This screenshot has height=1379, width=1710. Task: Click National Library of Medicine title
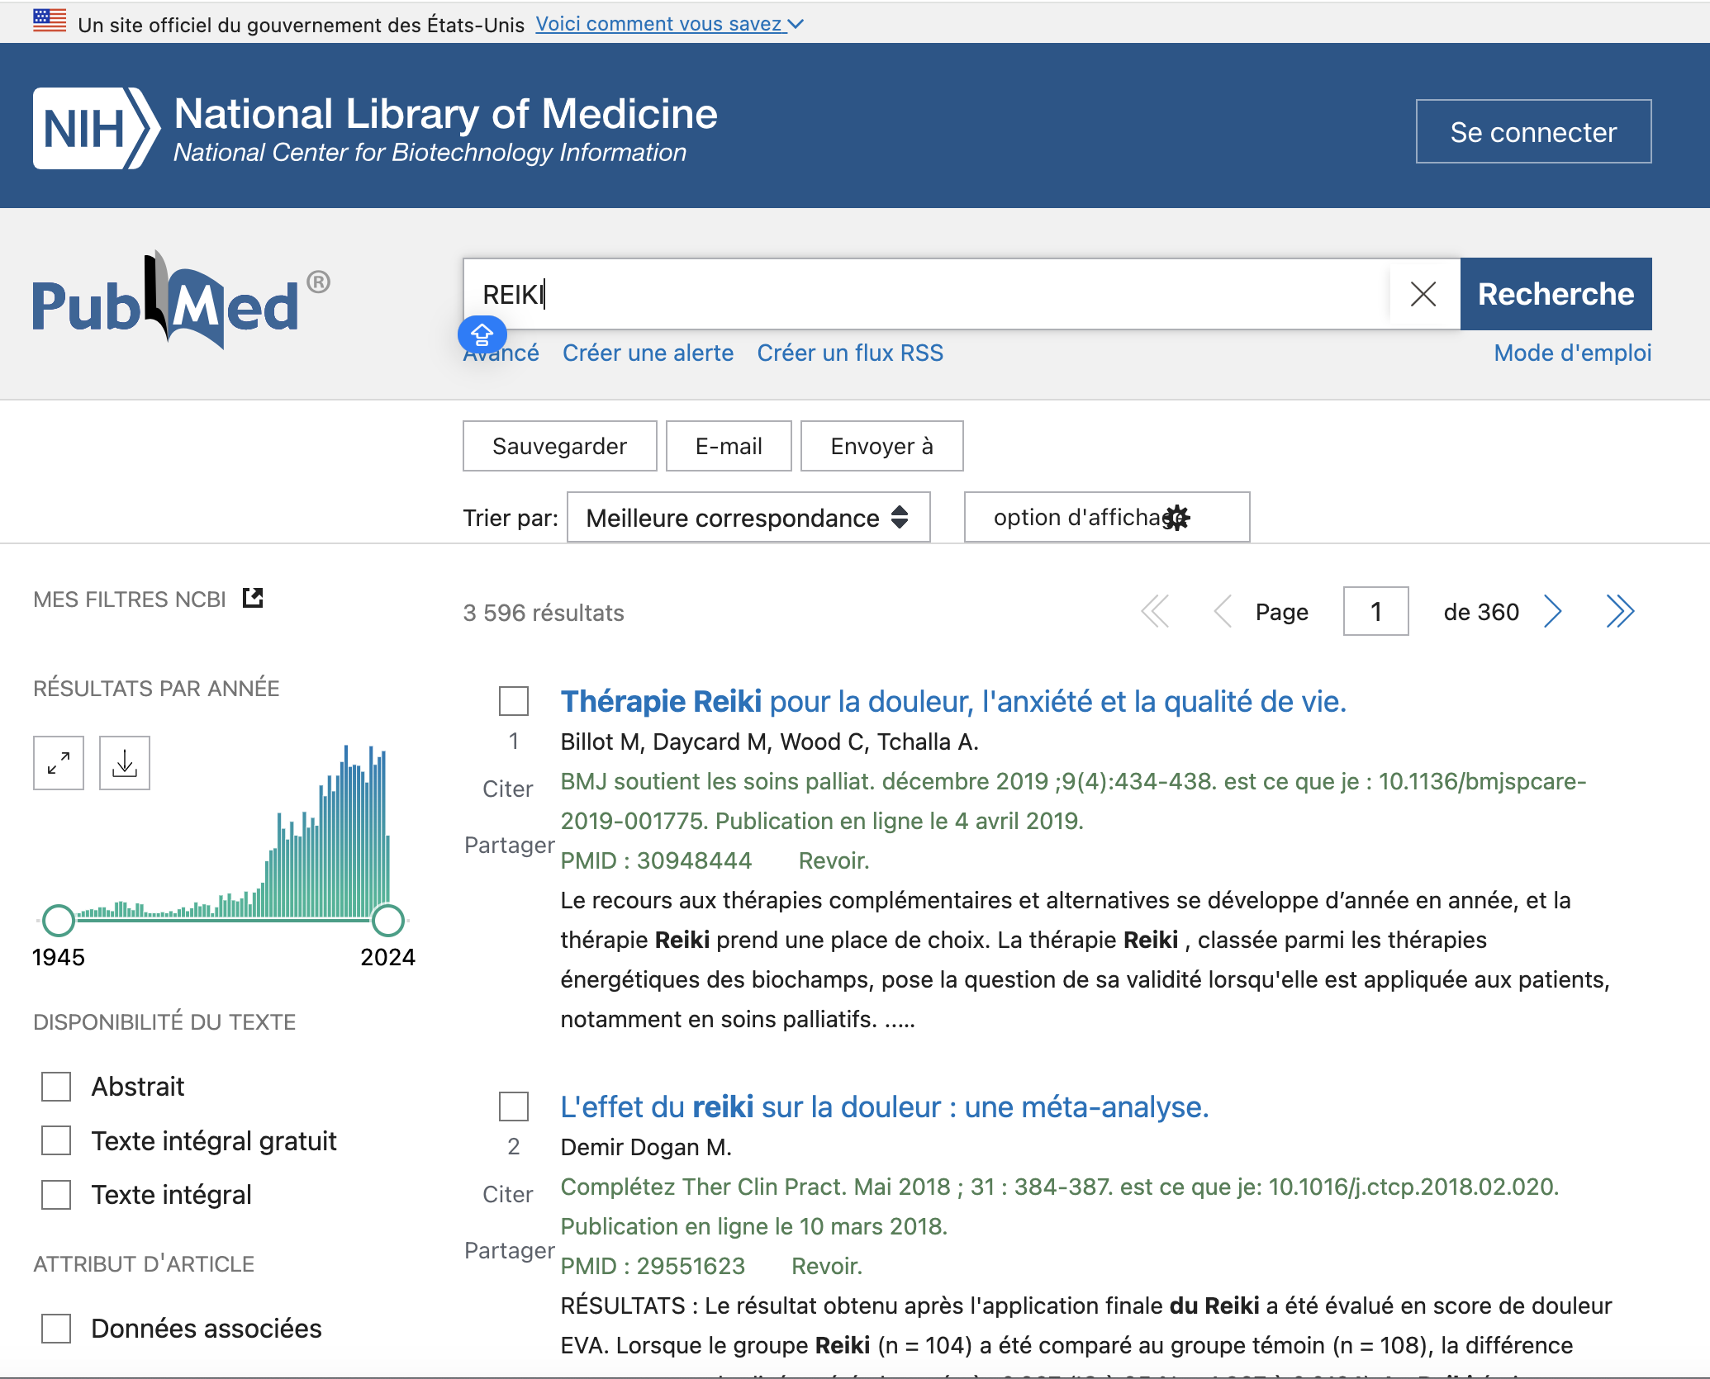(446, 114)
